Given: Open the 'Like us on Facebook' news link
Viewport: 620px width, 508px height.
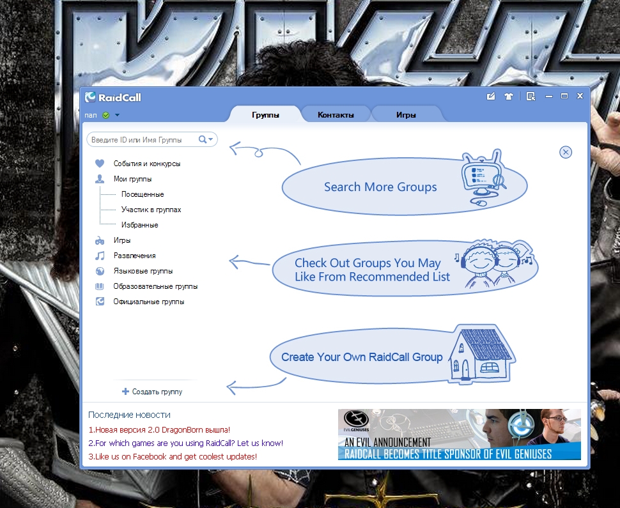Looking at the screenshot, I should tap(173, 457).
